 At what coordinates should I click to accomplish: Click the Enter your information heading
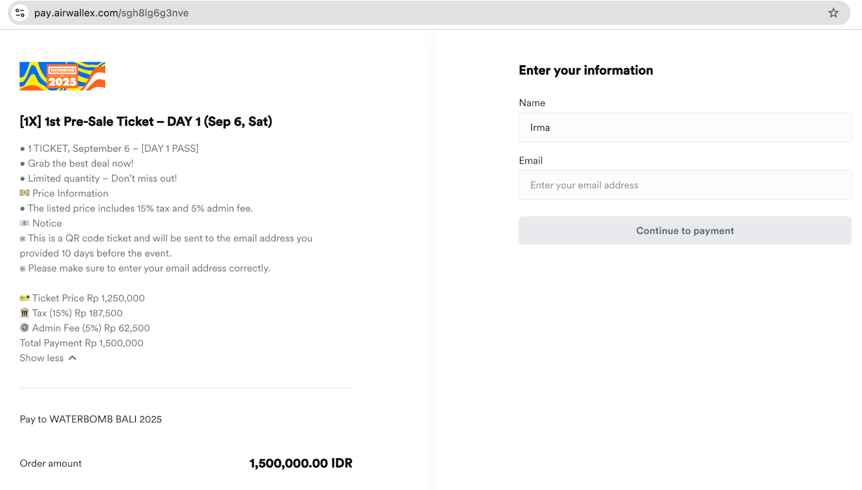(586, 71)
